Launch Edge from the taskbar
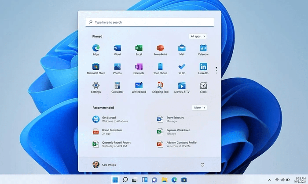 174,180
